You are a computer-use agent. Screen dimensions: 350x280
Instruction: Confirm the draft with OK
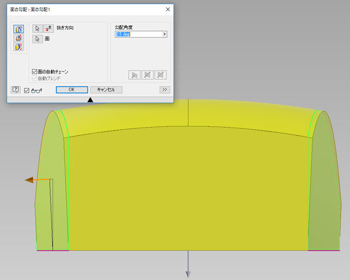(72, 90)
